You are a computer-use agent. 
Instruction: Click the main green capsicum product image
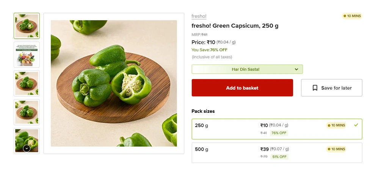(x=114, y=84)
